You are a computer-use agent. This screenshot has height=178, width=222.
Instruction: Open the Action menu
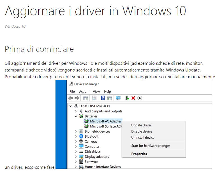coord(84,91)
